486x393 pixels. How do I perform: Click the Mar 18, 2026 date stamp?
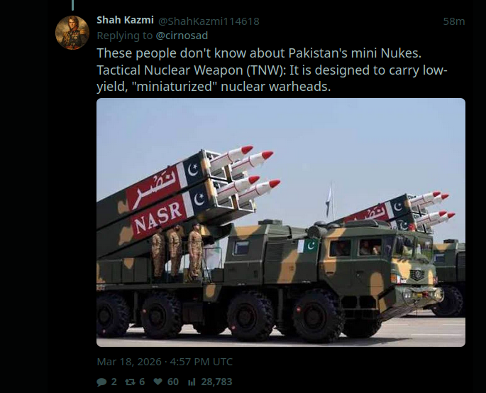129,362
